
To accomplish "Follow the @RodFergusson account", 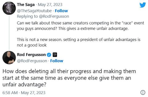I will (57, 61).
